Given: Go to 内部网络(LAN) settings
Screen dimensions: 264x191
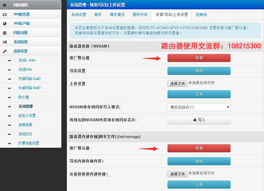Looking at the screenshot, I should click(30, 79).
